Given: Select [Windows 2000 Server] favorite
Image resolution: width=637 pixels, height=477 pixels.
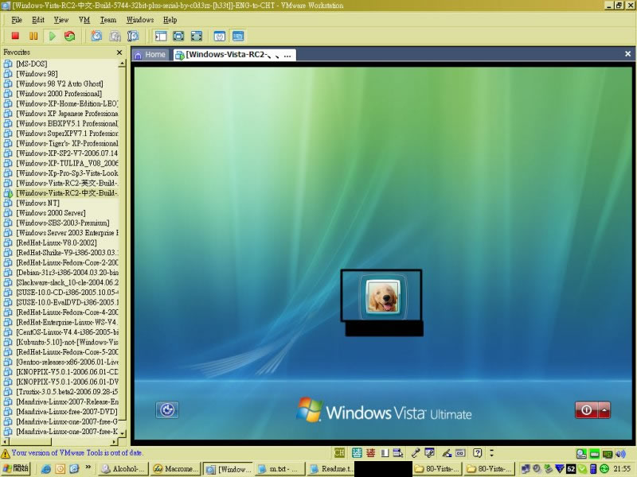Looking at the screenshot, I should click(51, 212).
